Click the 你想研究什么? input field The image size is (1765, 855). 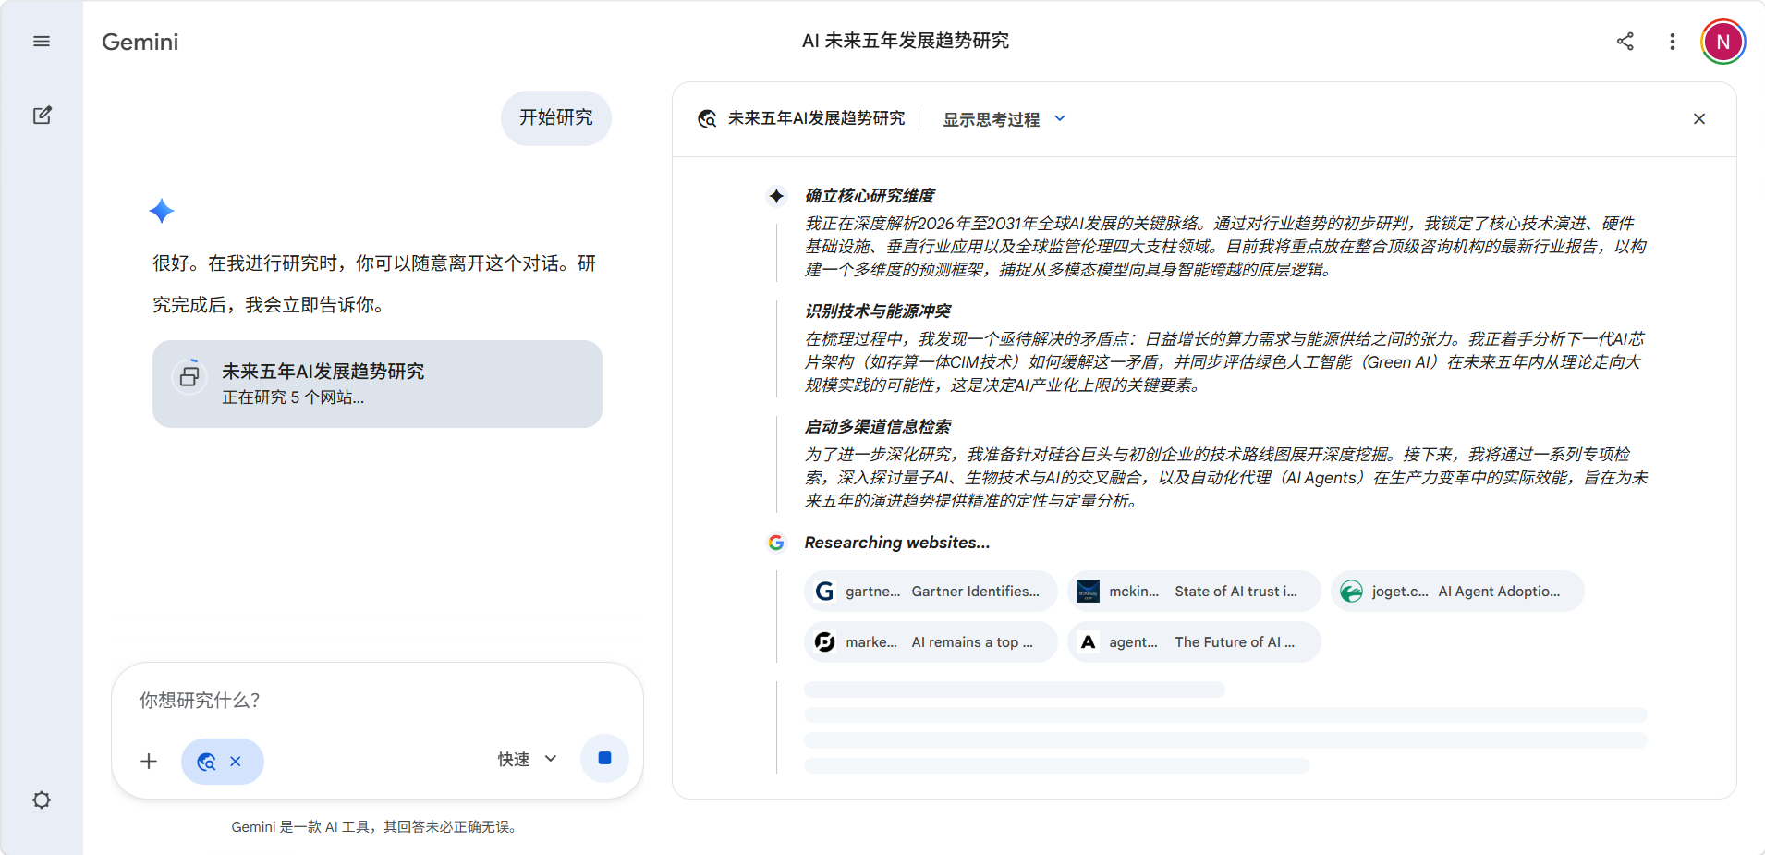[377, 701]
